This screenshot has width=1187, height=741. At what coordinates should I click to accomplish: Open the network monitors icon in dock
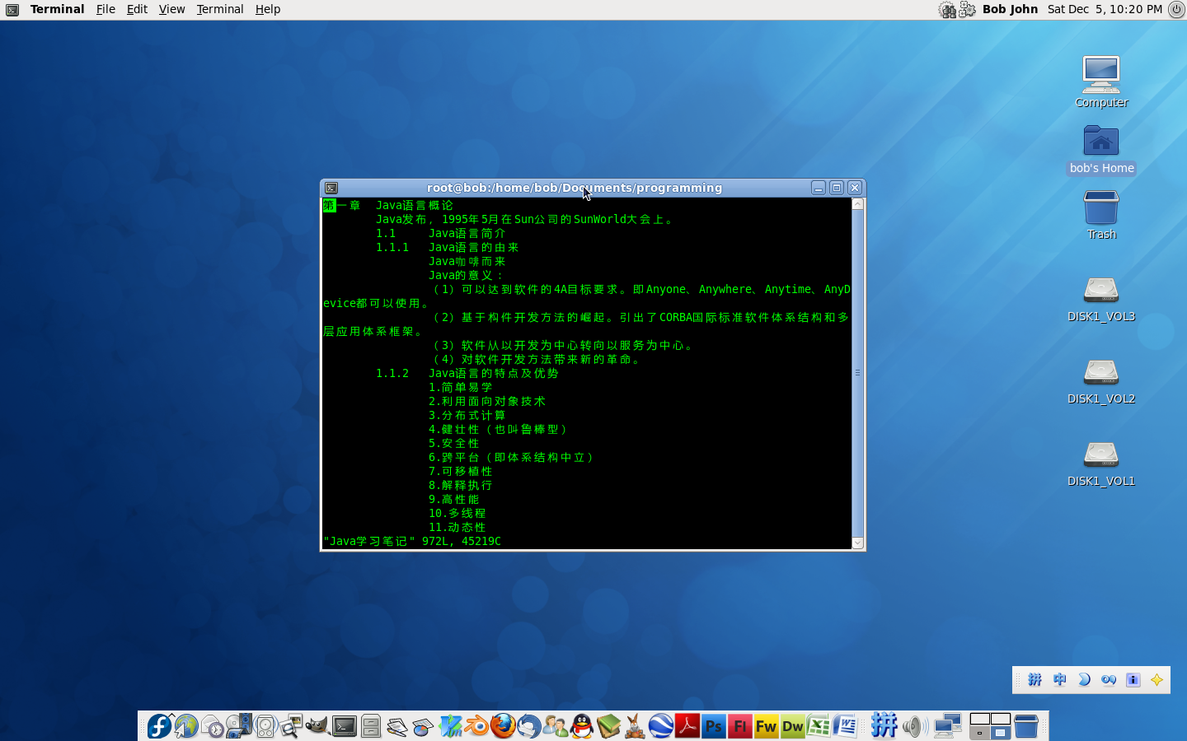point(948,726)
